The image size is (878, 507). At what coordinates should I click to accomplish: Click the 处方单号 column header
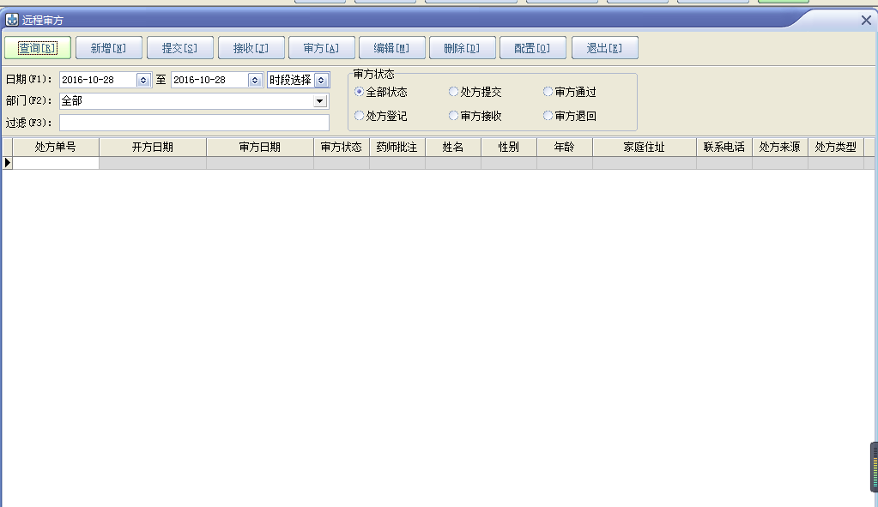(56, 148)
